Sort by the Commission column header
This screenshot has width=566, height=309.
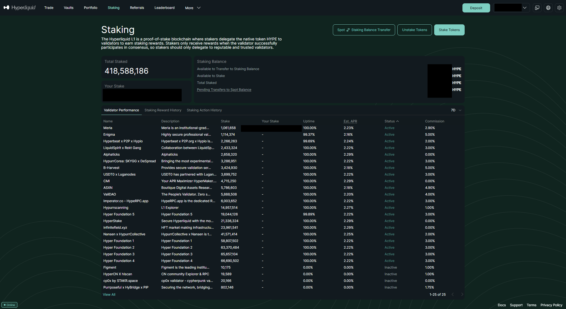(x=434, y=121)
